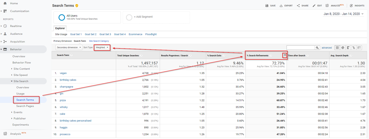
Task: Switch to the Ecommerce tab
Action: coord(135,34)
